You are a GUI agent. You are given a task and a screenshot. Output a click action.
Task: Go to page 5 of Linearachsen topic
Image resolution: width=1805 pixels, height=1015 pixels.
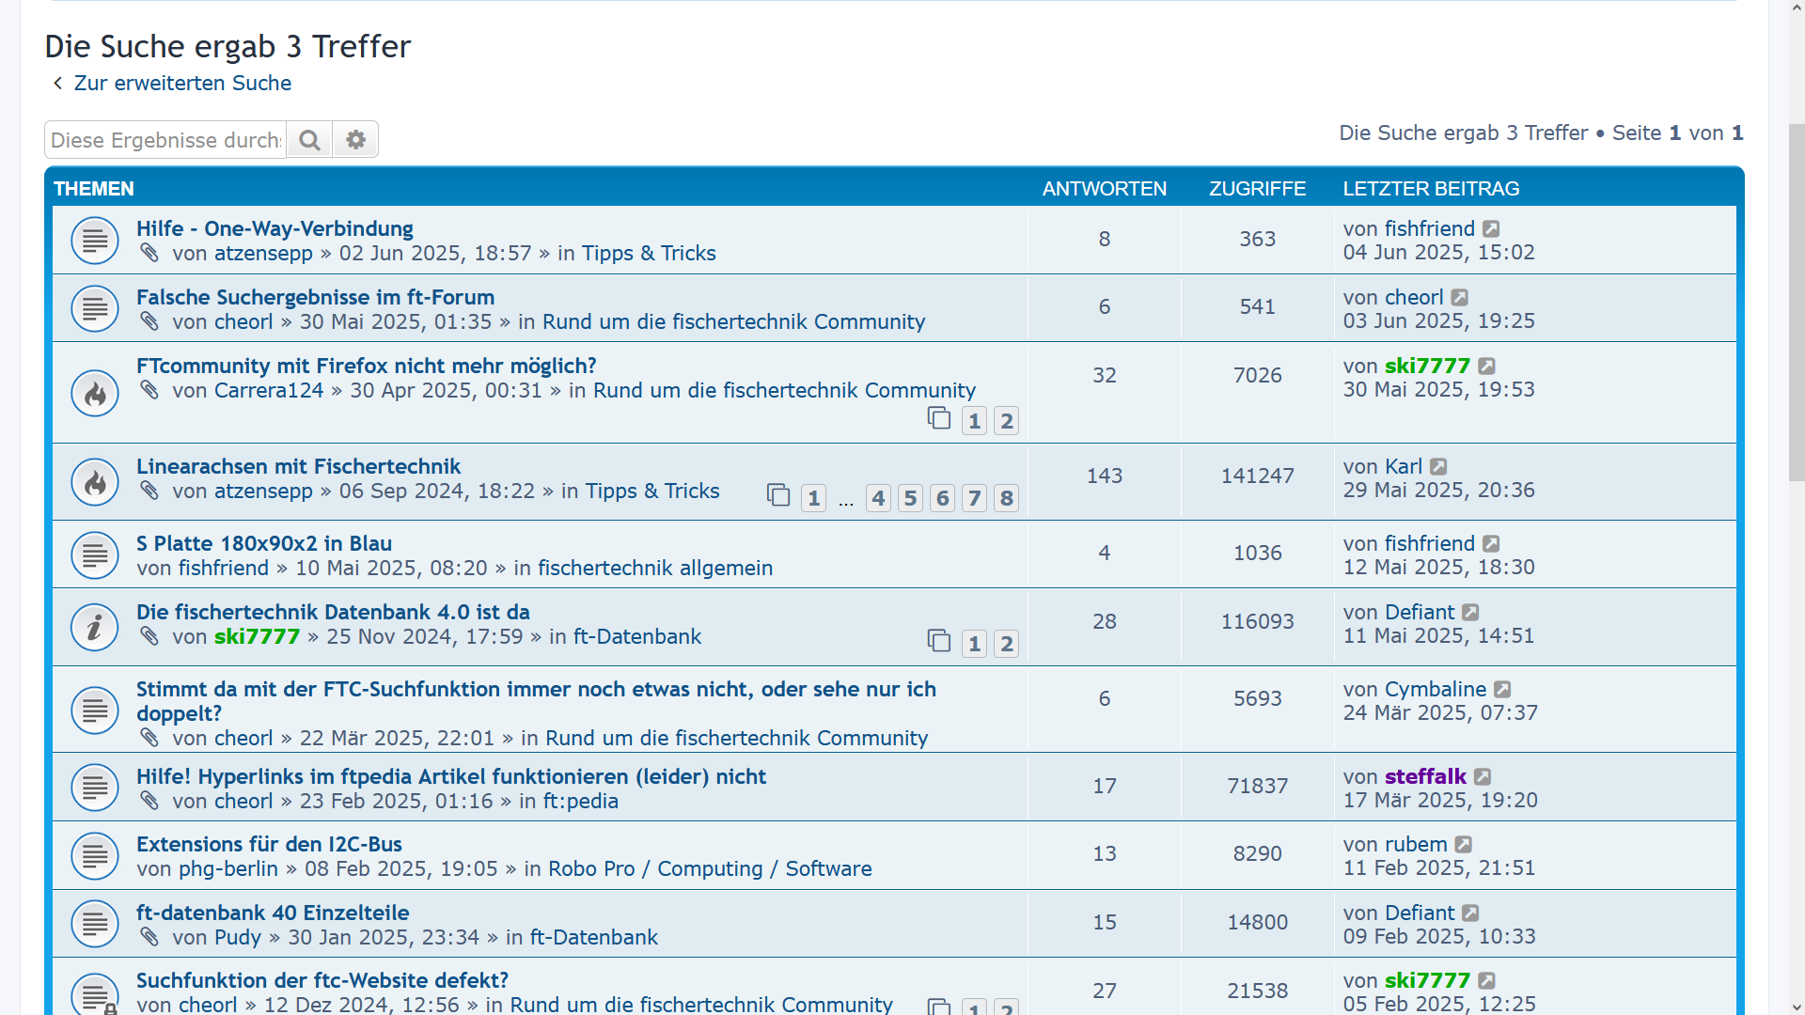pyautogui.click(x=910, y=498)
